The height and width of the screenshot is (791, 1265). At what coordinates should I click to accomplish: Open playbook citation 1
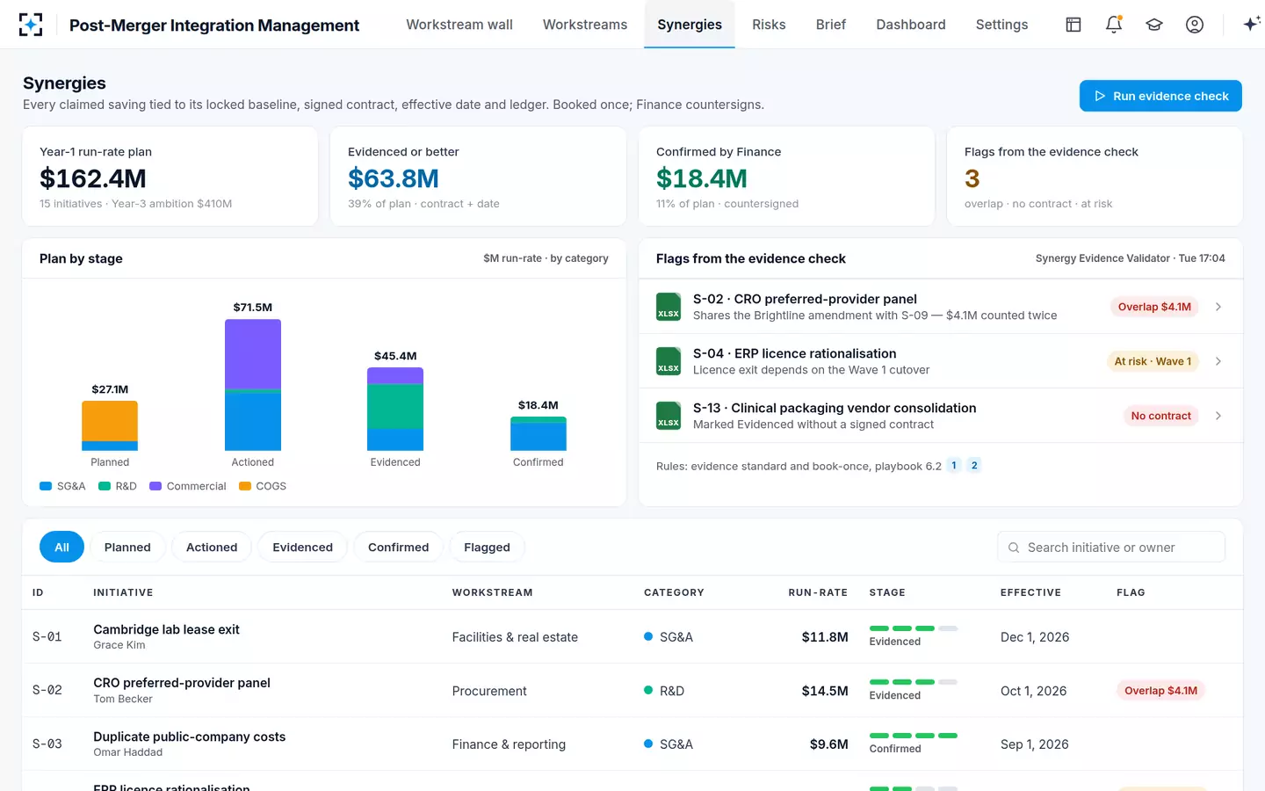tap(954, 466)
